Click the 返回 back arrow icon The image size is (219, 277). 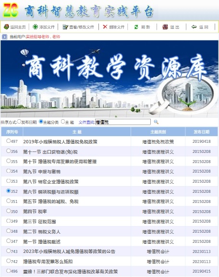(x=194, y=26)
